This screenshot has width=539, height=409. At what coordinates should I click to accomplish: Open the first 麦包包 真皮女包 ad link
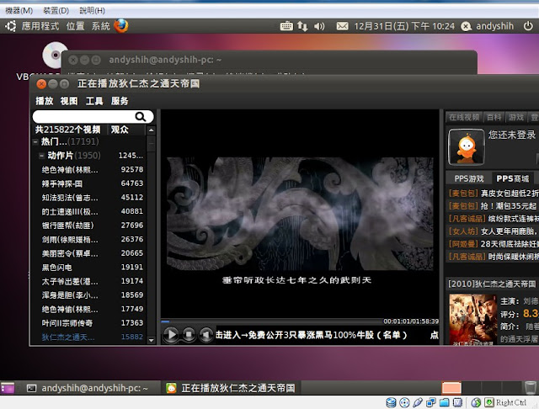pyautogui.click(x=494, y=194)
